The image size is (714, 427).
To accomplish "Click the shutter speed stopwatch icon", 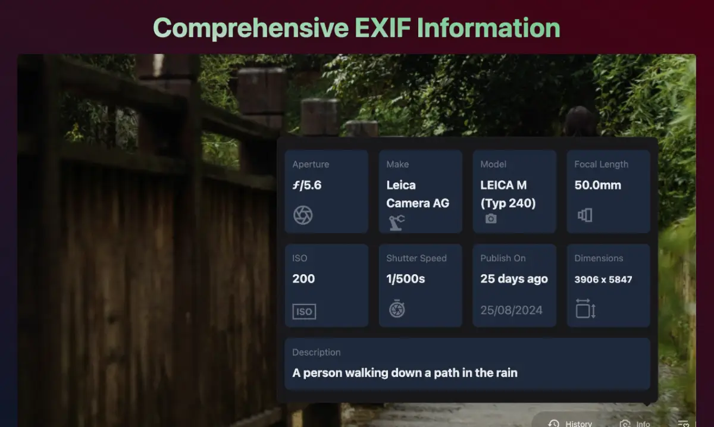I will click(x=397, y=309).
